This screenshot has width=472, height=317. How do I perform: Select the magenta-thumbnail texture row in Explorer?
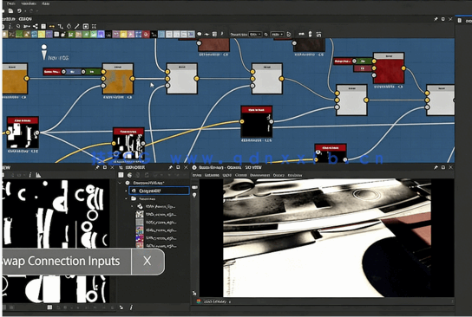156,238
